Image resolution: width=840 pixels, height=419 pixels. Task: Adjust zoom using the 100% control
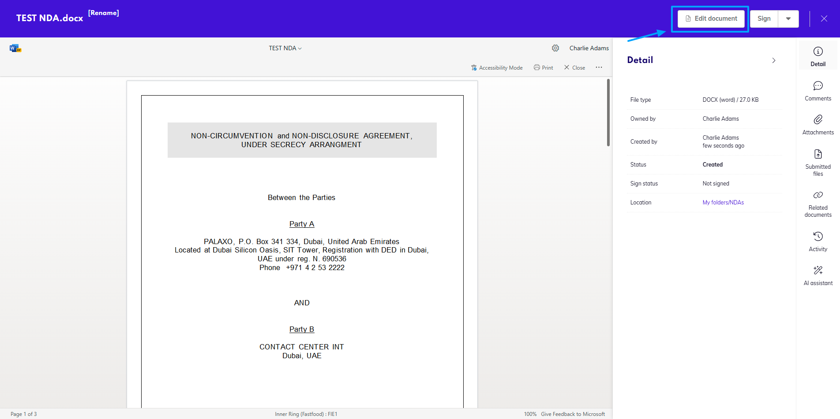530,414
